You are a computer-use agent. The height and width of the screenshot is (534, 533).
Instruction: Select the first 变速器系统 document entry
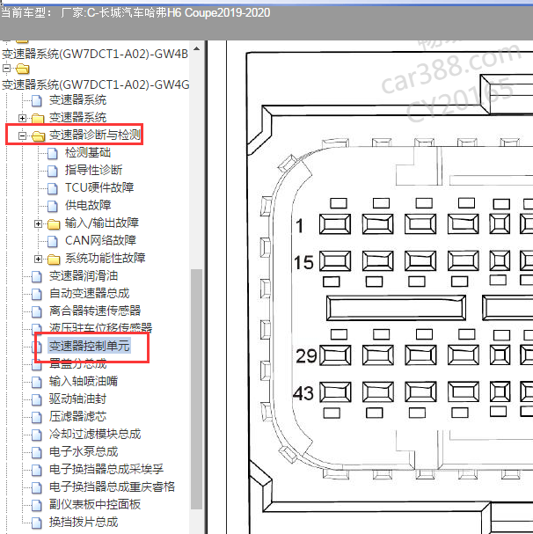[x=77, y=99]
